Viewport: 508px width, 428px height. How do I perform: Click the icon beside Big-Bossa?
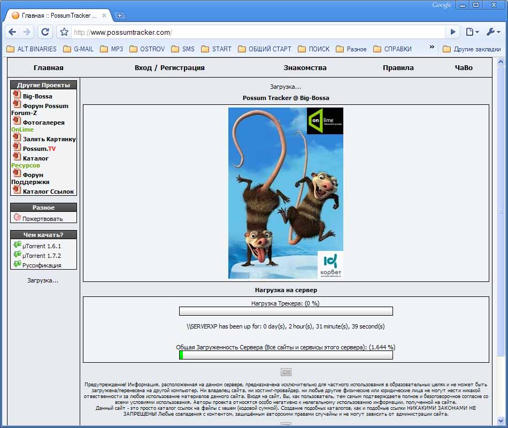click(17, 94)
